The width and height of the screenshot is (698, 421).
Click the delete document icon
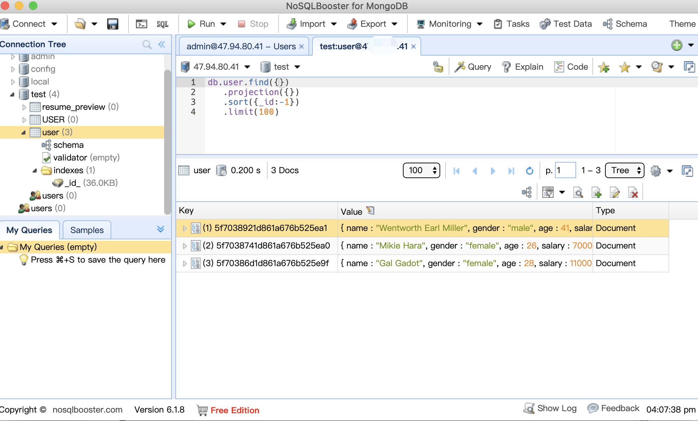633,192
